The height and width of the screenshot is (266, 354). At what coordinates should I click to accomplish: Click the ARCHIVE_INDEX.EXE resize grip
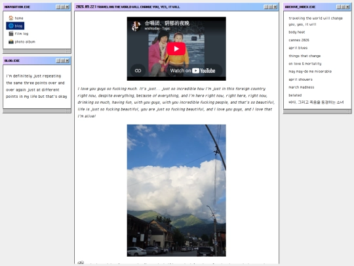(x=348, y=111)
